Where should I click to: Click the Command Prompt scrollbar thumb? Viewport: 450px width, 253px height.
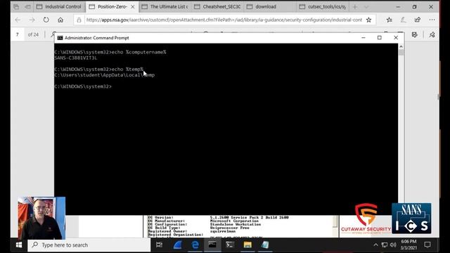401,52
